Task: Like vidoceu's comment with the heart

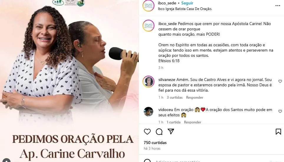Action: point(280,111)
